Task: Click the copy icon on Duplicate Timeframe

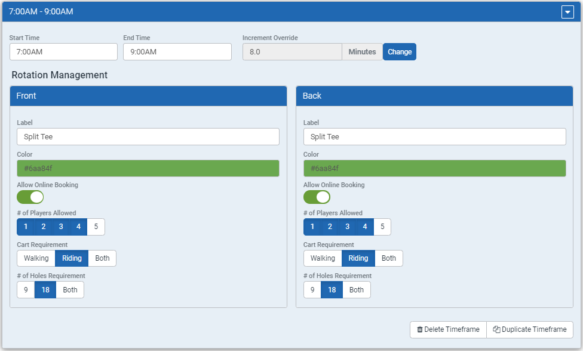Action: coord(496,329)
